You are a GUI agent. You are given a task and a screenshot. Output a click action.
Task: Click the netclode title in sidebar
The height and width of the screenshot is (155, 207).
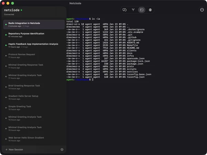pyautogui.click(x=12, y=10)
